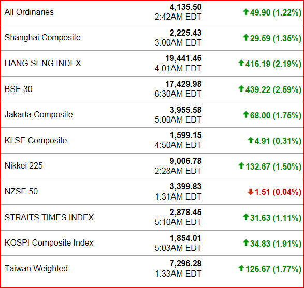Click the green arrow next to 4.91 (0.31%)
Screen dimensions: 304x288
point(251,140)
